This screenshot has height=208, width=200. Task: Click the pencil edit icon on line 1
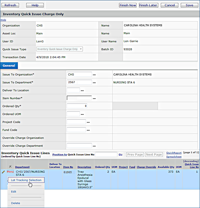pos(3,172)
